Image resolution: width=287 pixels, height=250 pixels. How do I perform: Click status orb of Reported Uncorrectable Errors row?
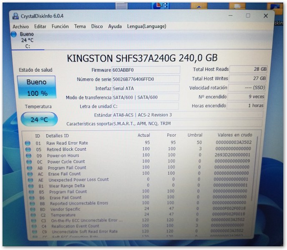(32, 204)
